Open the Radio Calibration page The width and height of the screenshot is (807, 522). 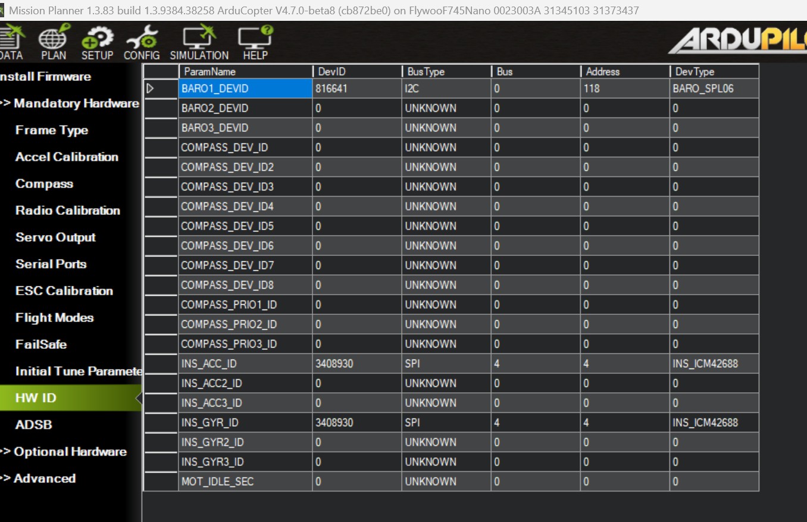68,211
